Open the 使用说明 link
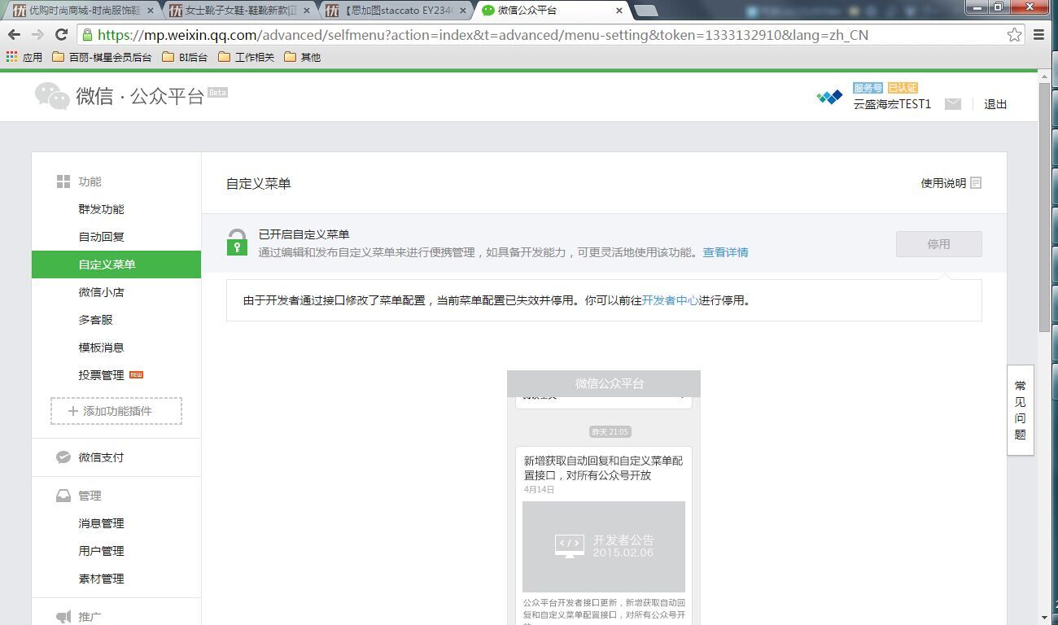Image resolution: width=1058 pixels, height=625 pixels. [943, 183]
